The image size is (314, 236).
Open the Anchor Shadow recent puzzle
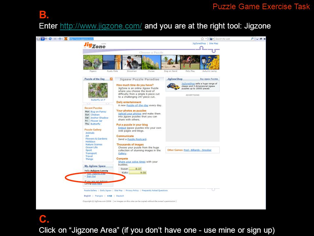[99, 118]
